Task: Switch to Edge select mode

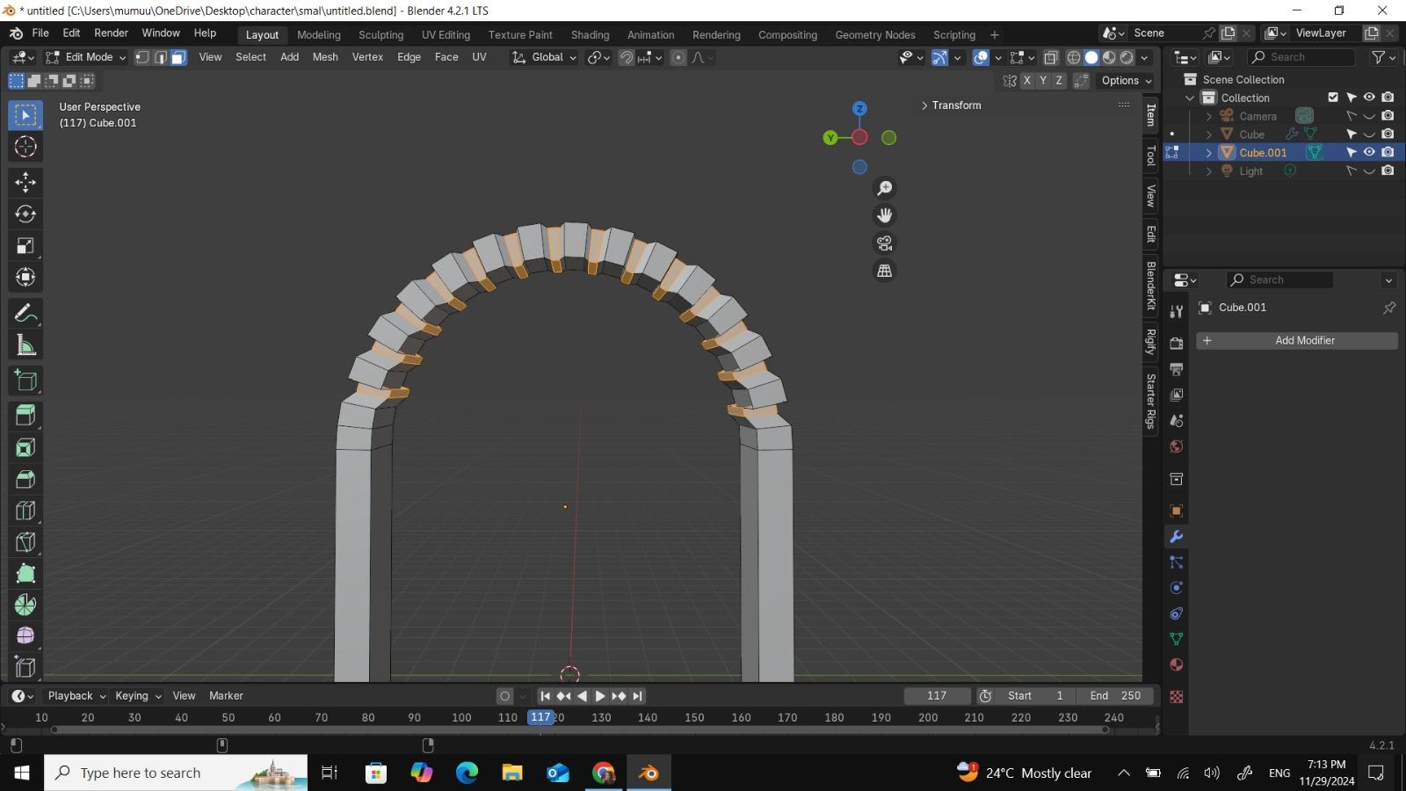Action: point(161,57)
